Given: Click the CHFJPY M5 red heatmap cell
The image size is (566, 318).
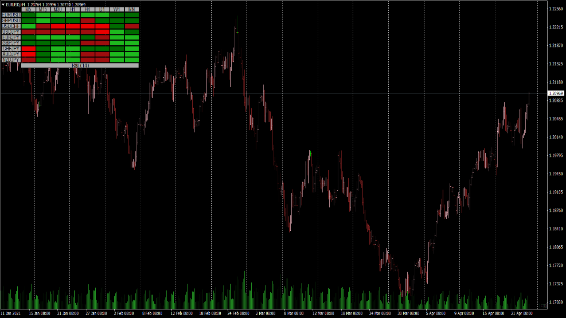Looking at the screenshot, I should pyautogui.click(x=29, y=48).
